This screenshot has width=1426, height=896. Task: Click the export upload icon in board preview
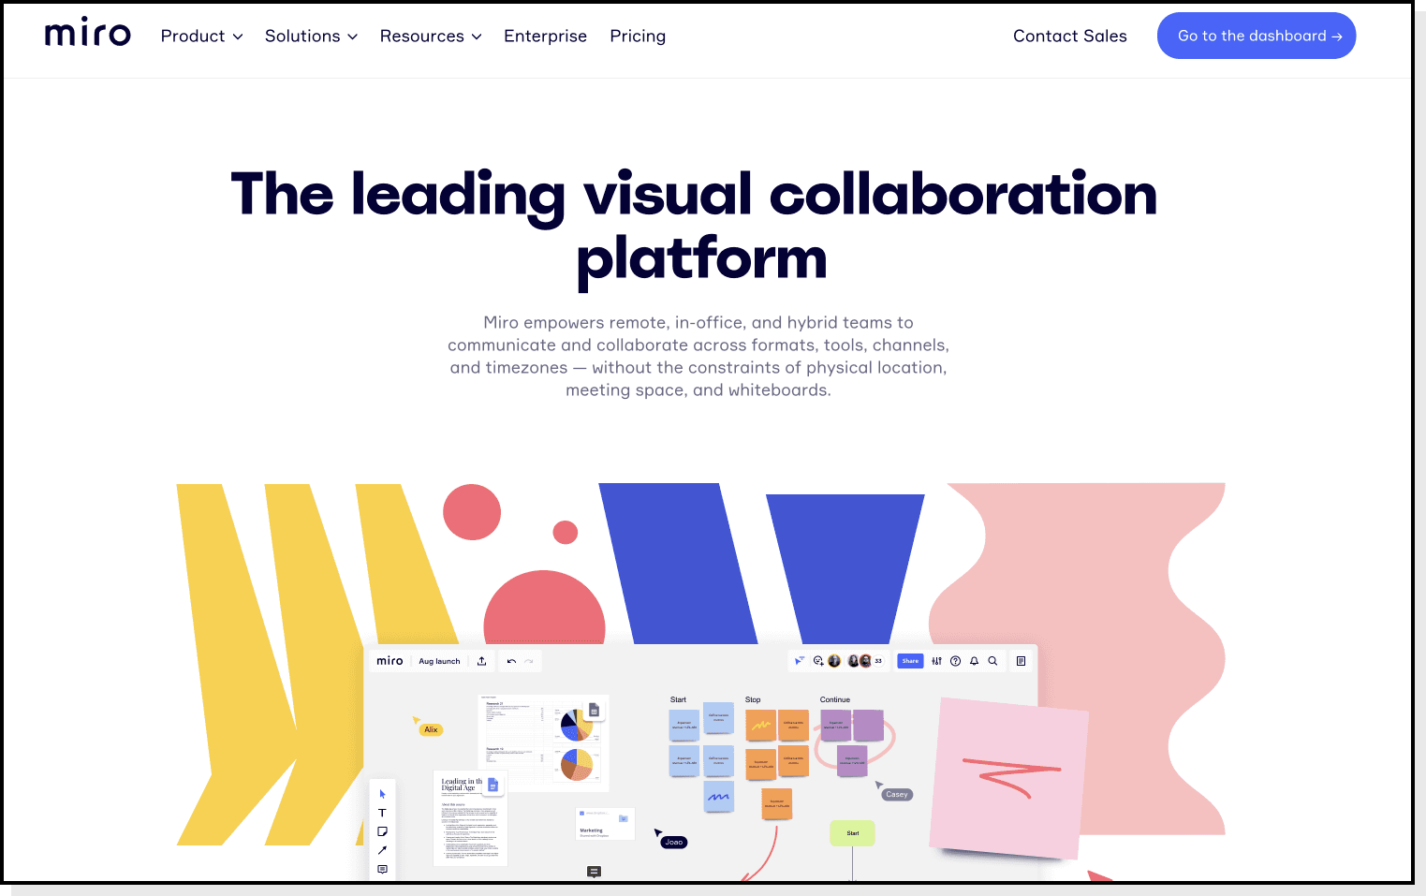[x=481, y=661]
